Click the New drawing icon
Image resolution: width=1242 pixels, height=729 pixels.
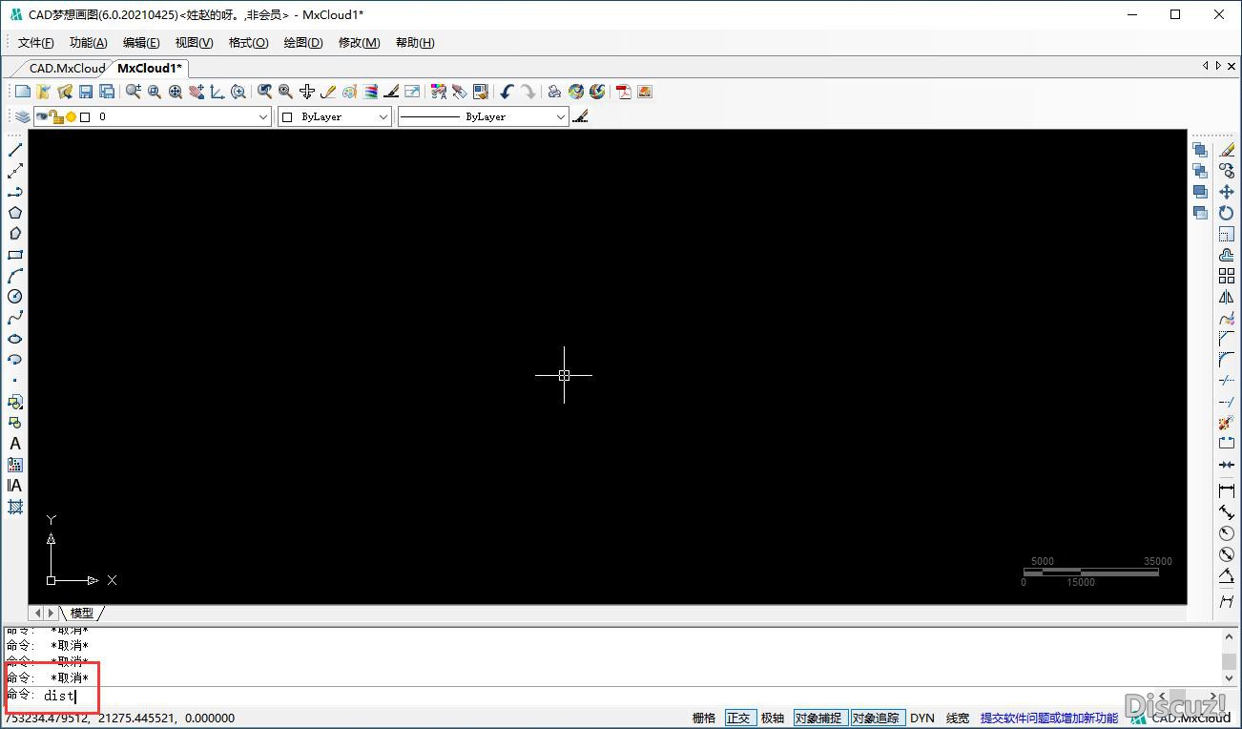point(23,92)
